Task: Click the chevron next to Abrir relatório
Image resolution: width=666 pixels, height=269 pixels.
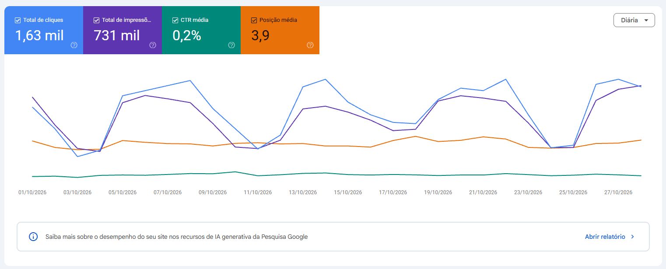Action: tap(633, 237)
